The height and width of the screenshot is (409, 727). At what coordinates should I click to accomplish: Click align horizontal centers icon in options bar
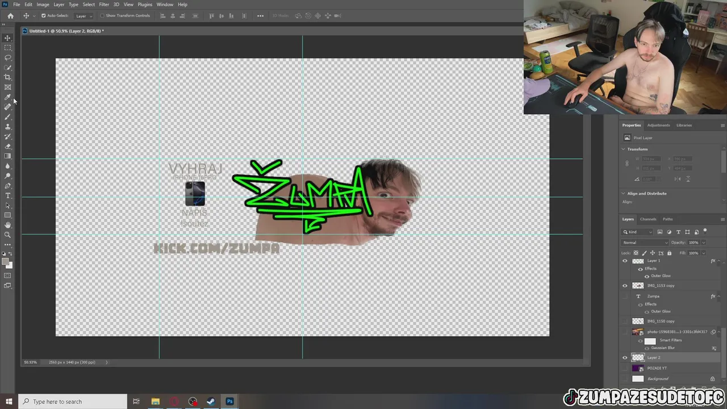pos(174,16)
